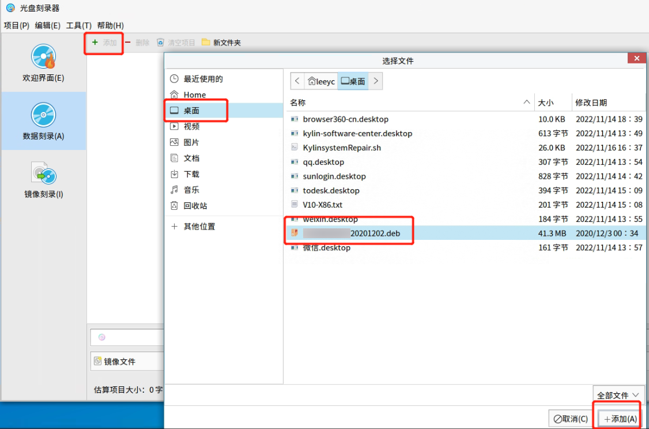
Task: Open 图片 folder in the sidebar
Action: [x=224, y=142]
